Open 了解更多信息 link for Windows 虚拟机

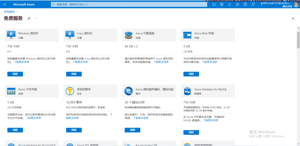click(22, 62)
